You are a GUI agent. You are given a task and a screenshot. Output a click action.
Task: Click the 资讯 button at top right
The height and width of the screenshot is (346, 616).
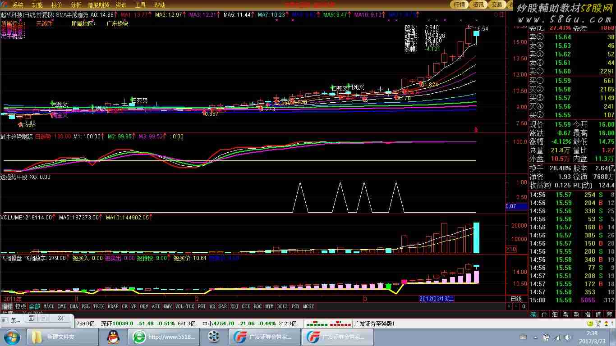(x=478, y=5)
